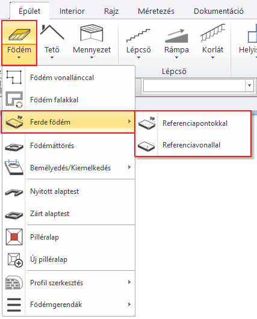Expand the Bemélyedés/Kiemelkedés submenu arrow

tap(129, 167)
